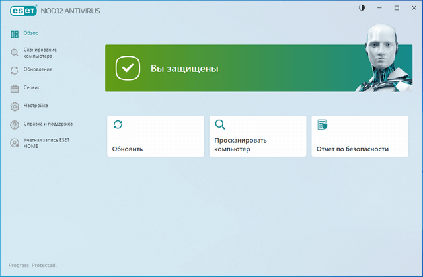Click the magnifier icon beside Сканирование компьютера
The image size is (423, 277).
[x=15, y=53]
